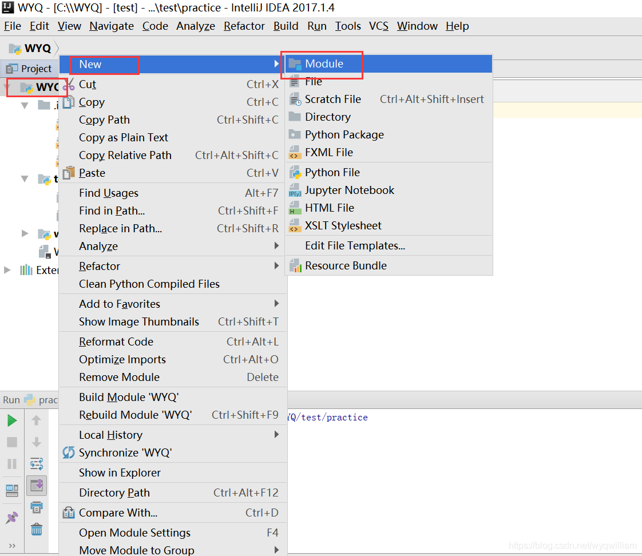The width and height of the screenshot is (642, 556).
Task: Select Directory Path menu entry
Action: click(x=173, y=493)
